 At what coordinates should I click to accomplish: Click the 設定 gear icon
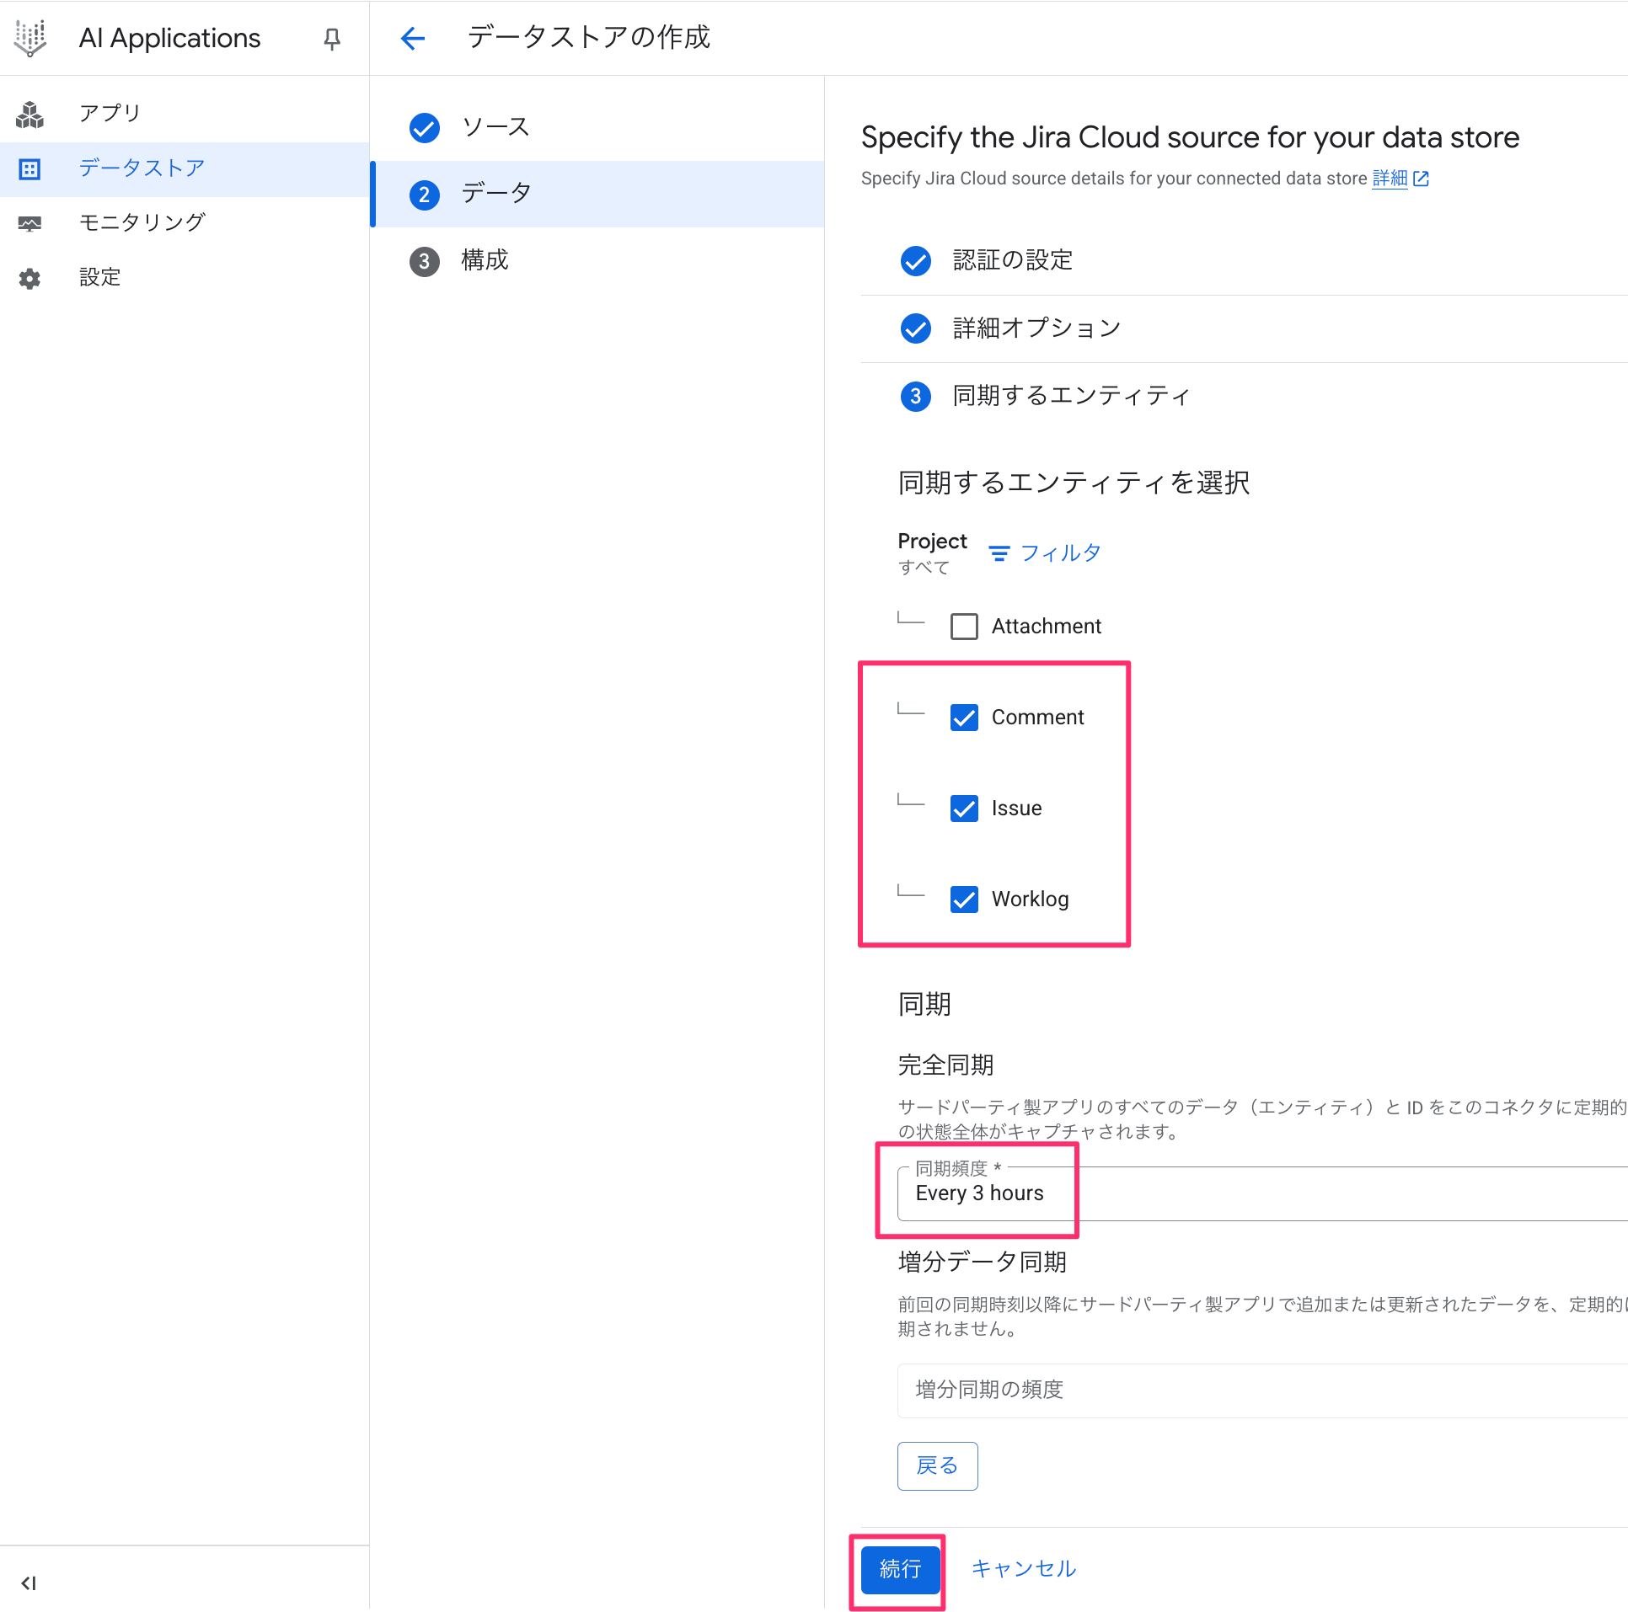(30, 278)
